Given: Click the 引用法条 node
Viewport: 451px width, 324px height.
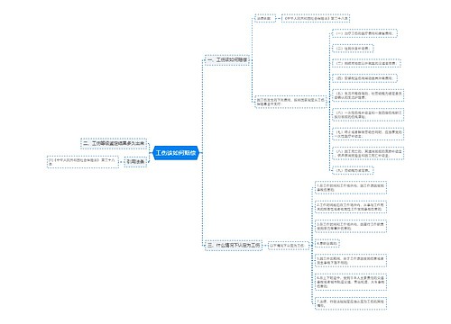Looking at the screenshot, I should pyautogui.click(x=135, y=162).
